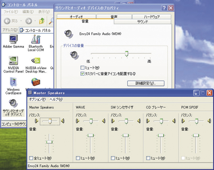This screenshot has width=214, height=170.
Task: Mute the WAVE channel
Action: click(78, 158)
